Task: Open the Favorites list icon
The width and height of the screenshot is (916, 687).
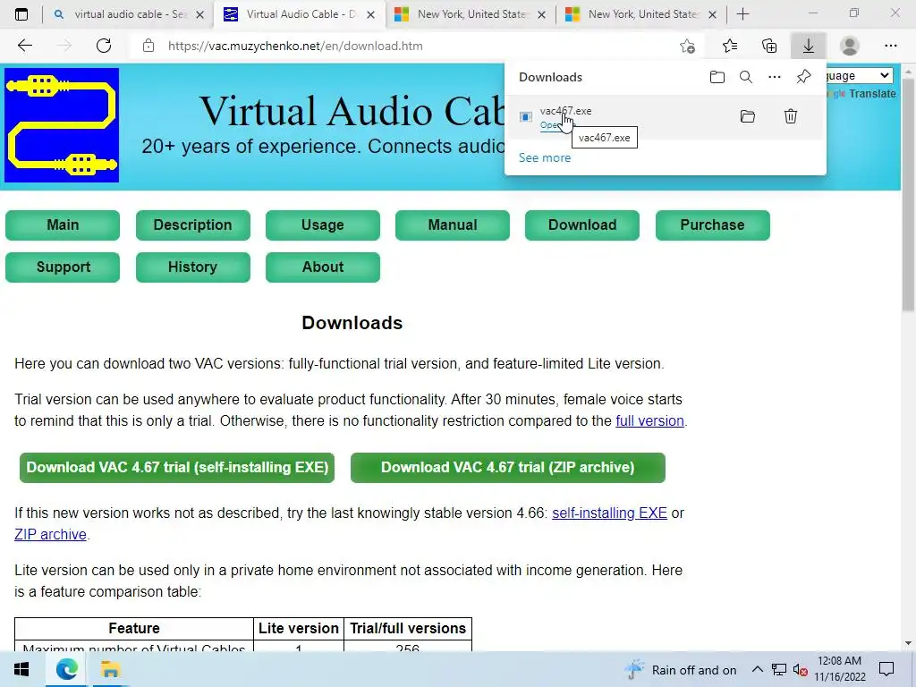Action: point(730,46)
